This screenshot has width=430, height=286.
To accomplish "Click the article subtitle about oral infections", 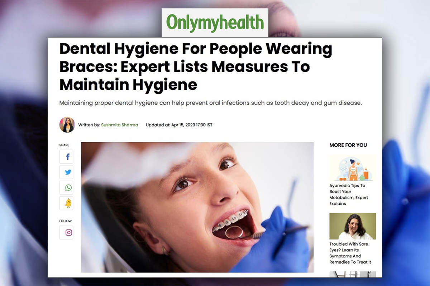I will pos(211,103).
